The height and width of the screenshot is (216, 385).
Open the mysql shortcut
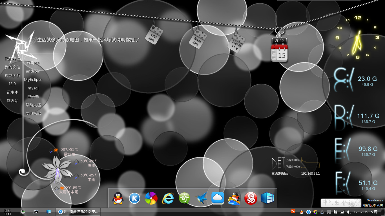(x=33, y=88)
